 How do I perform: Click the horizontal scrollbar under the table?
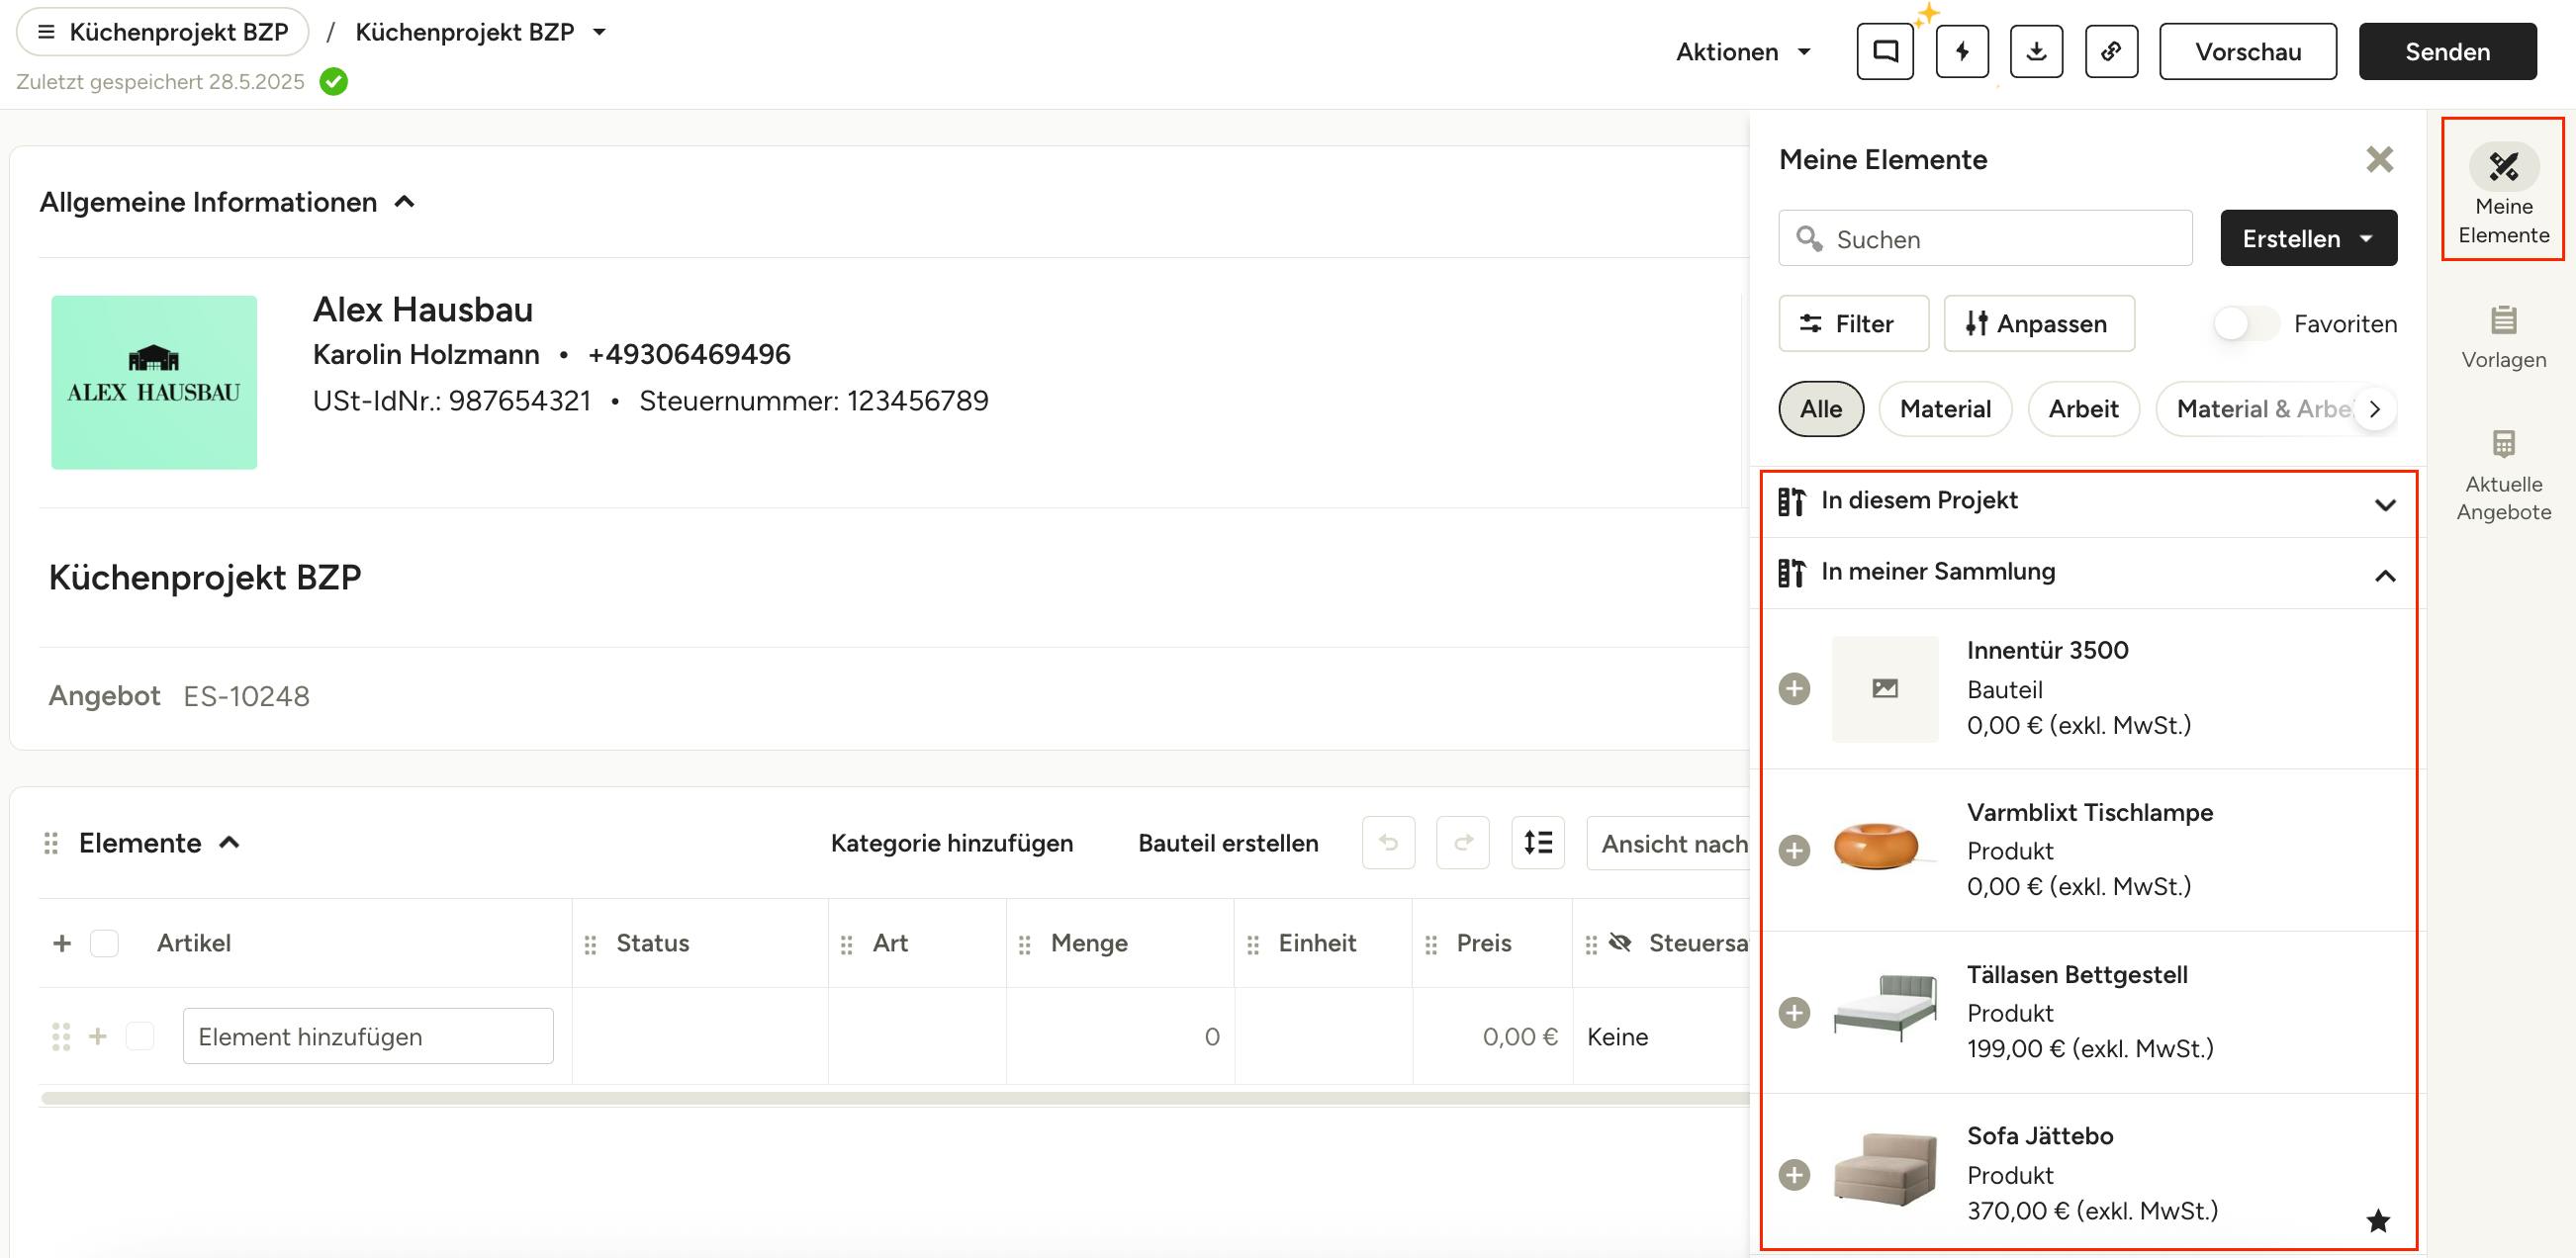click(x=895, y=1098)
